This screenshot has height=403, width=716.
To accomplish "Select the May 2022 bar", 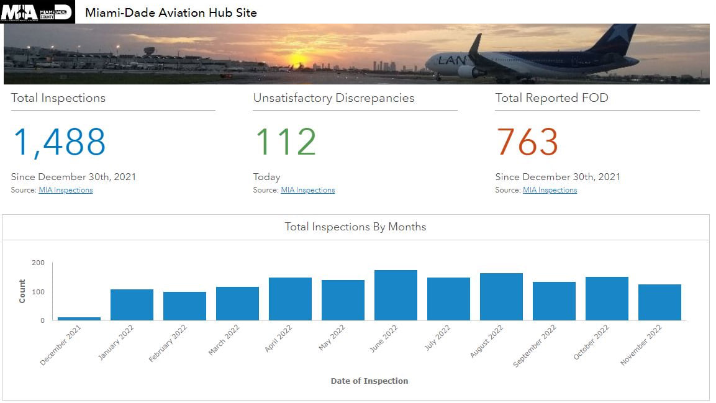I will click(x=343, y=300).
